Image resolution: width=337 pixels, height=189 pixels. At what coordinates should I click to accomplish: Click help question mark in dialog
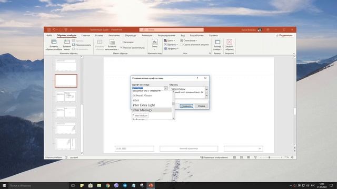click(x=197, y=78)
